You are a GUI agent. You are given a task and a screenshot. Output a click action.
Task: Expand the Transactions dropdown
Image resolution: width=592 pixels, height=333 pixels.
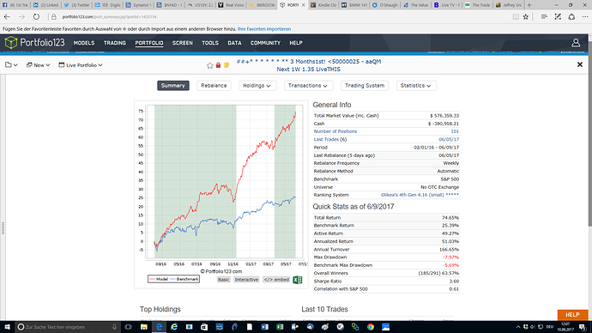click(308, 86)
